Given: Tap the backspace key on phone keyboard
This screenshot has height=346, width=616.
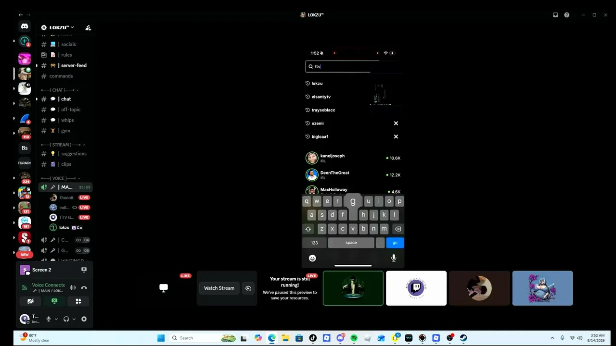Looking at the screenshot, I should (x=398, y=229).
